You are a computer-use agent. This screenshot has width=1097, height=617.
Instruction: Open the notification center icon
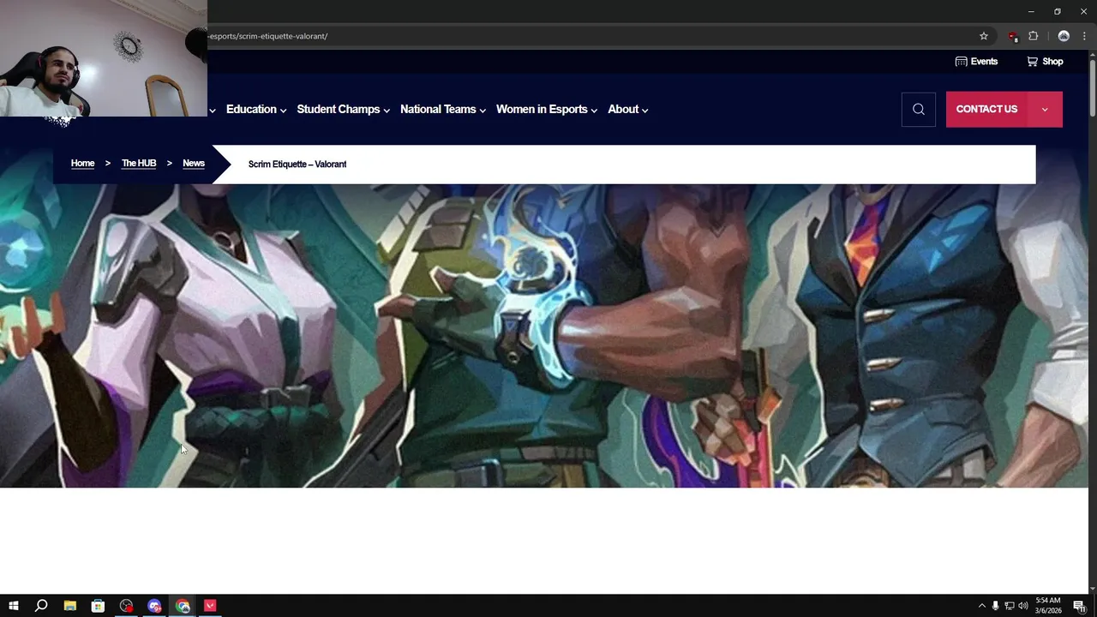pos(1079,606)
